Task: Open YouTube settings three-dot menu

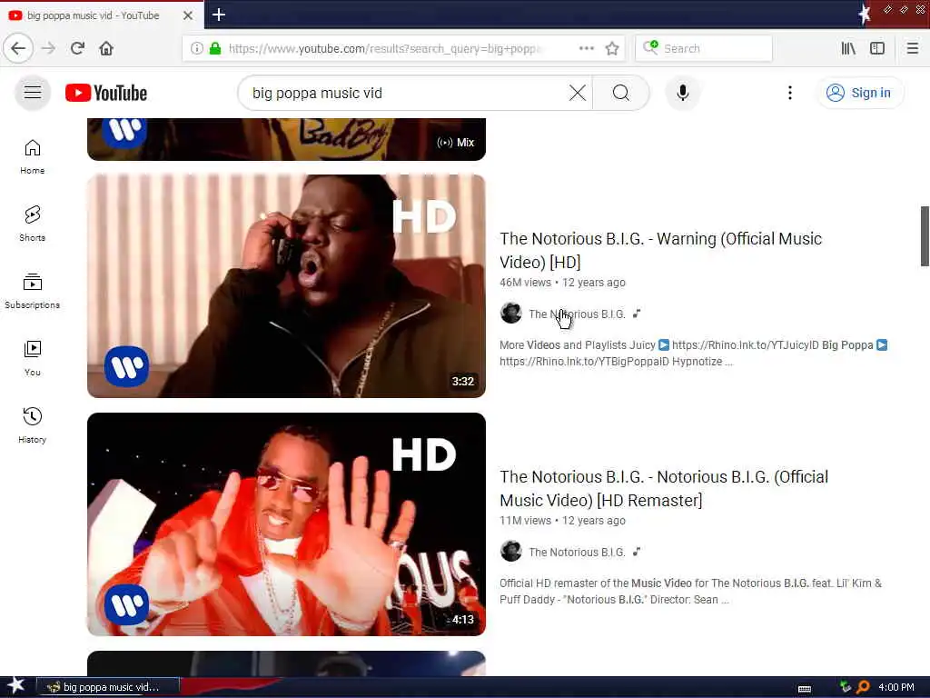Action: coord(789,93)
